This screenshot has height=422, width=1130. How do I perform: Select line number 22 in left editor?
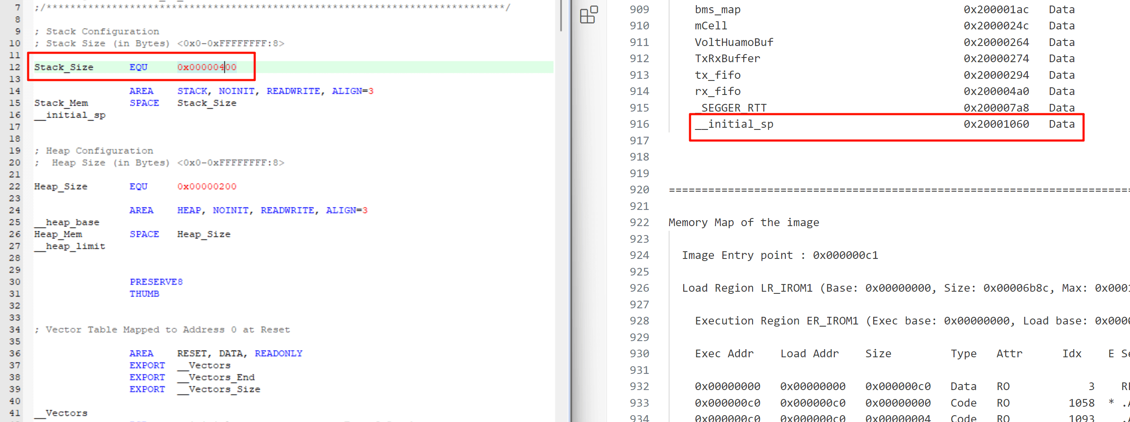click(x=15, y=187)
